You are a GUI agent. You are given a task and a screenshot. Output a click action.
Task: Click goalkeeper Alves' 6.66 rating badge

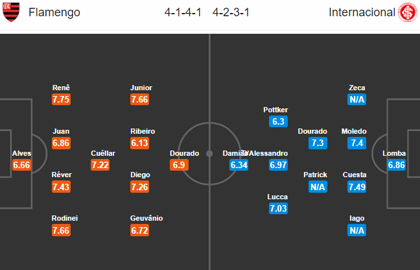coord(21,165)
